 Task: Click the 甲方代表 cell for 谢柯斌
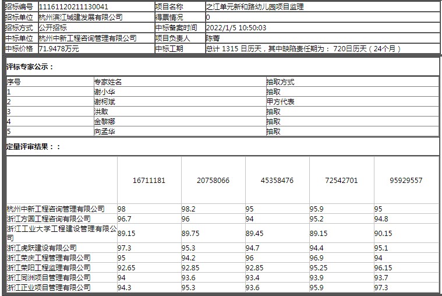(x=280, y=102)
